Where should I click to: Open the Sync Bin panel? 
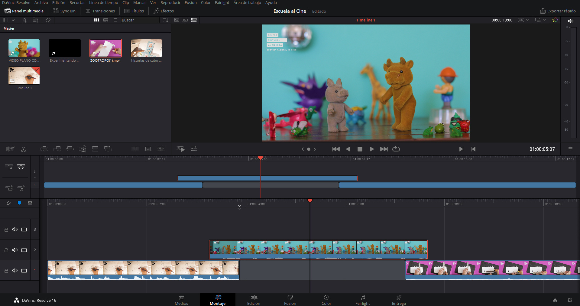point(64,11)
